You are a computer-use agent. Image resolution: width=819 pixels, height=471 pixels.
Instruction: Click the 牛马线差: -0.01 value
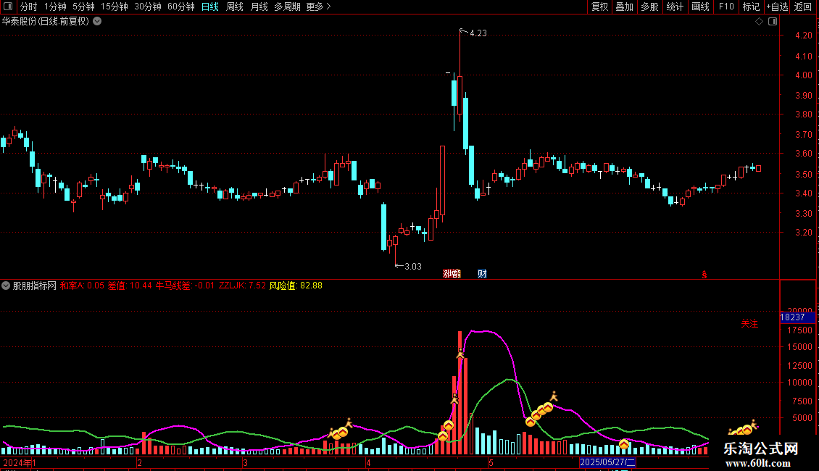pos(185,285)
